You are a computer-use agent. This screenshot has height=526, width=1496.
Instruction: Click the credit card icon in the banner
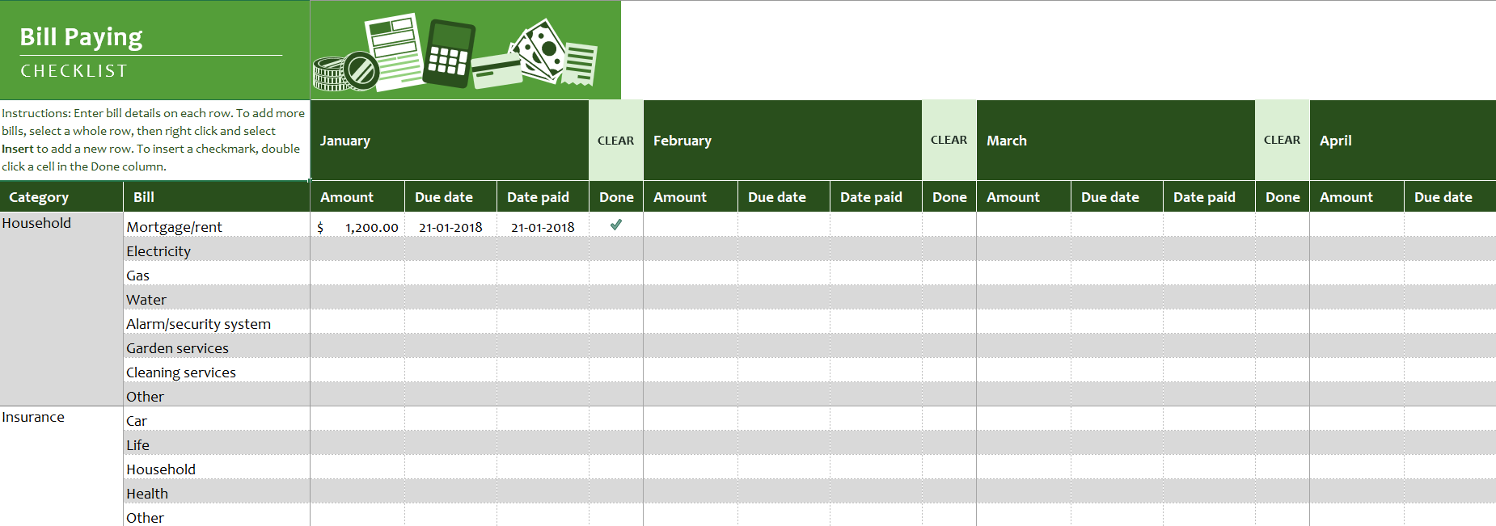[497, 71]
